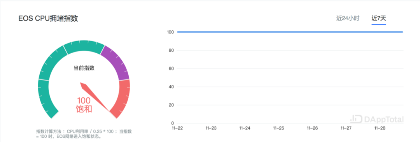Click the top green gauge segment

pyautogui.click(x=84, y=47)
